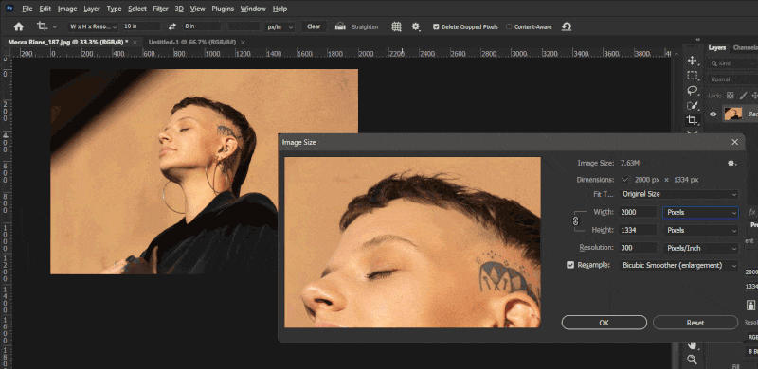Click the Clear button in options bar
This screenshot has width=758, height=369.
[314, 26]
